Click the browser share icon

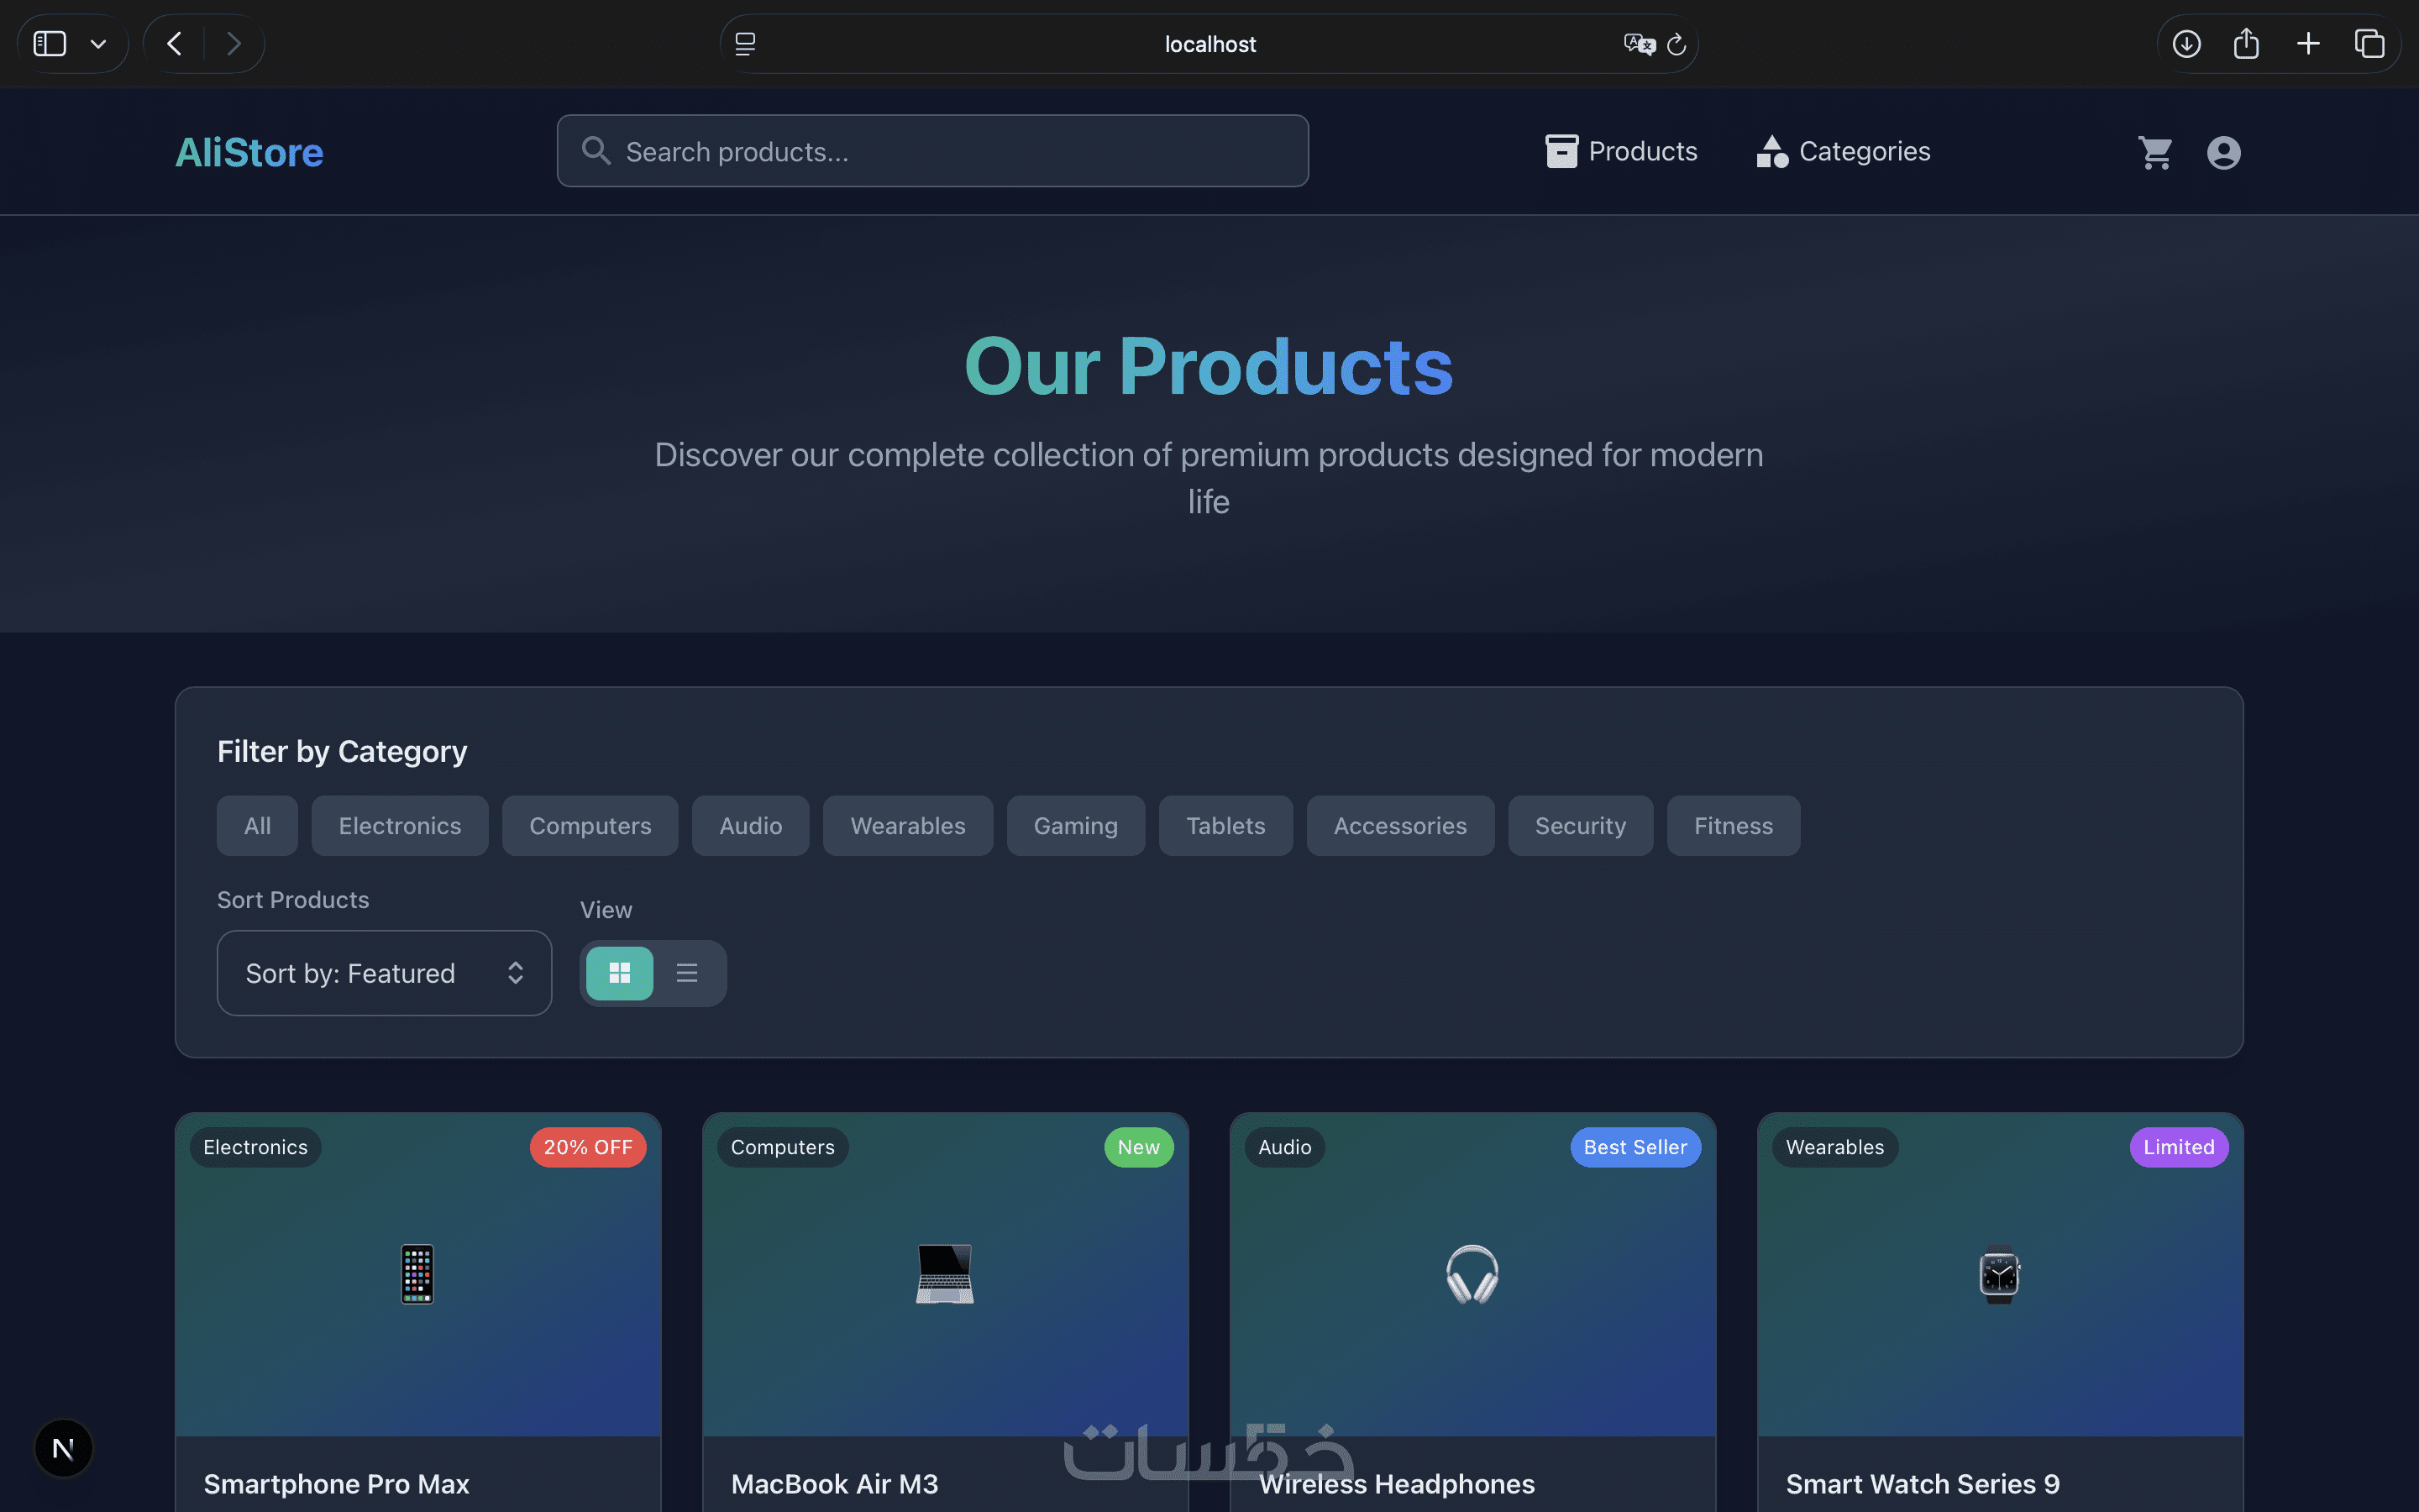coord(2246,44)
